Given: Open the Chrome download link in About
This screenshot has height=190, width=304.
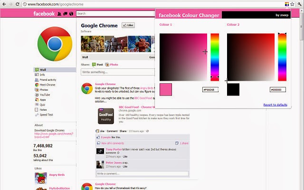Looking at the screenshot, I should point(54,135).
